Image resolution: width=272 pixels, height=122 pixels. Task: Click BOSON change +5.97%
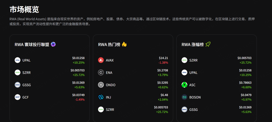coord(246,99)
